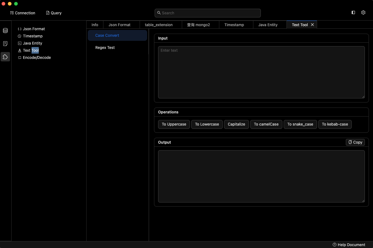
Task: Convert text using To camelCase
Action: (266, 124)
